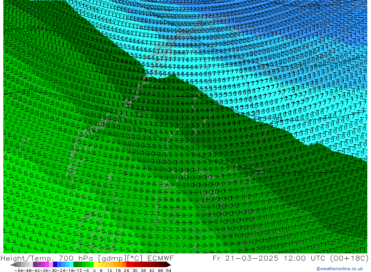Click the '54' value at the scale's right end
The width and height of the screenshot is (371, 272).
[x=168, y=271]
